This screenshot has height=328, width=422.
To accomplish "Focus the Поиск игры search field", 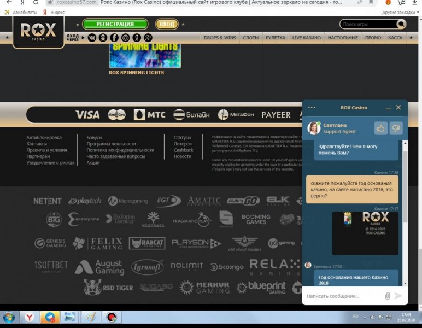I will click(x=368, y=24).
